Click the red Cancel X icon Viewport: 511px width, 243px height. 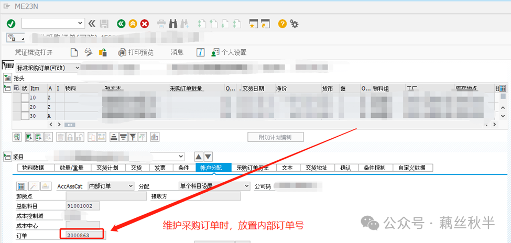(144, 24)
